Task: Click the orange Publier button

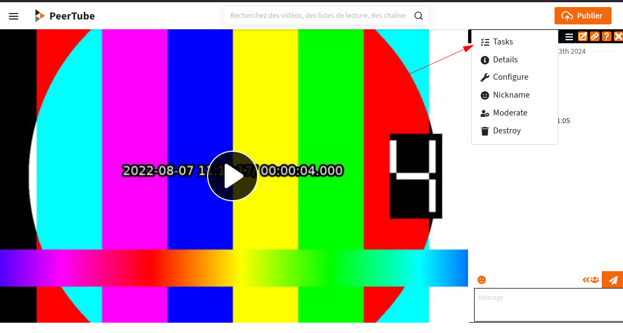Action: 583,16
